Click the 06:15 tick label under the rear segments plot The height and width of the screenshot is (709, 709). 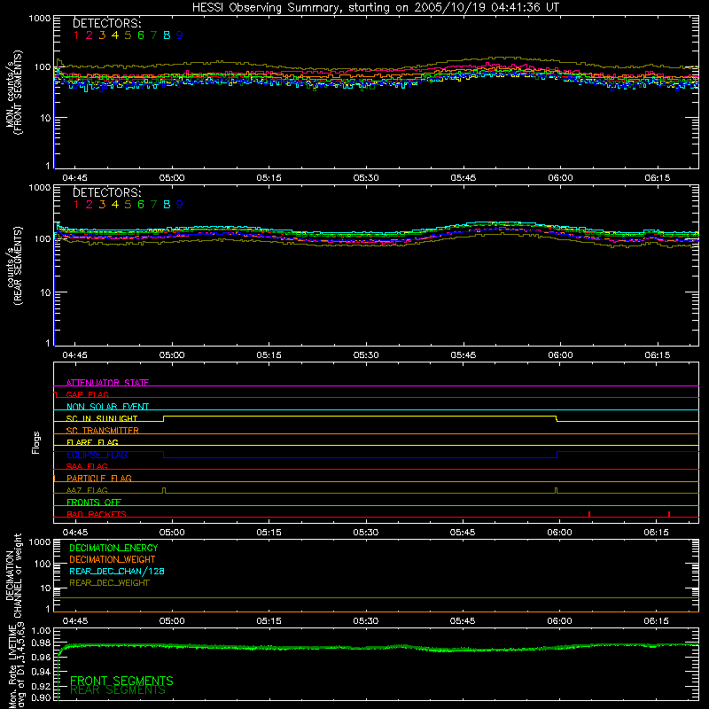[657, 355]
